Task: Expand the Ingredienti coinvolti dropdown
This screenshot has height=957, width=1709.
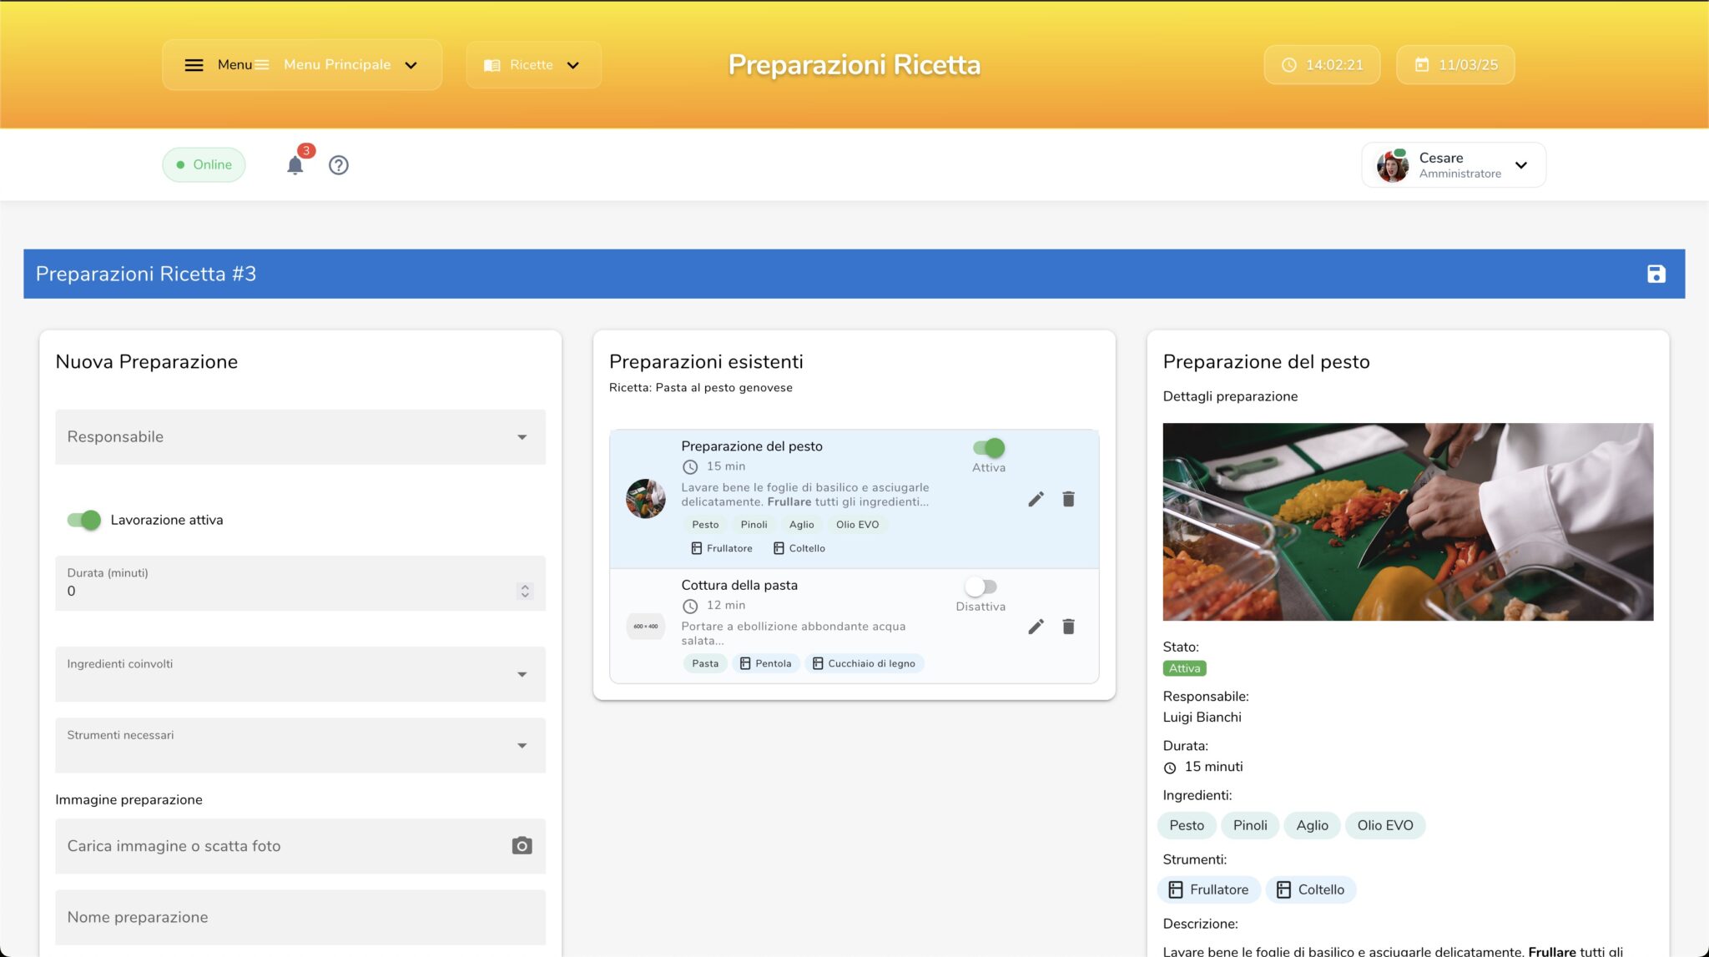Action: [300, 673]
